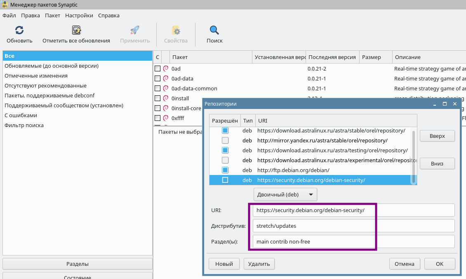Open the Правка menu

31,15
